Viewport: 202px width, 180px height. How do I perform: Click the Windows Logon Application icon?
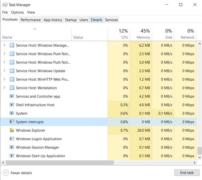tap(12, 139)
